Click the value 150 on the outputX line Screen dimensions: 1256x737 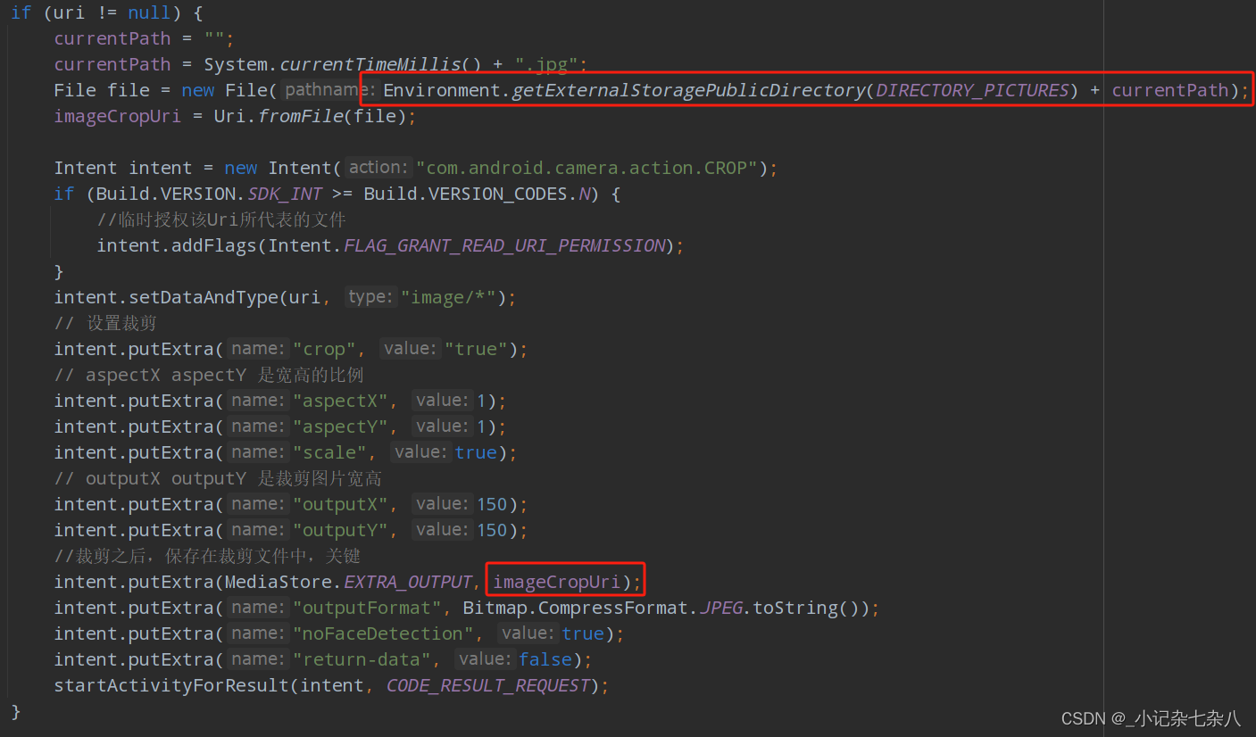tap(492, 504)
